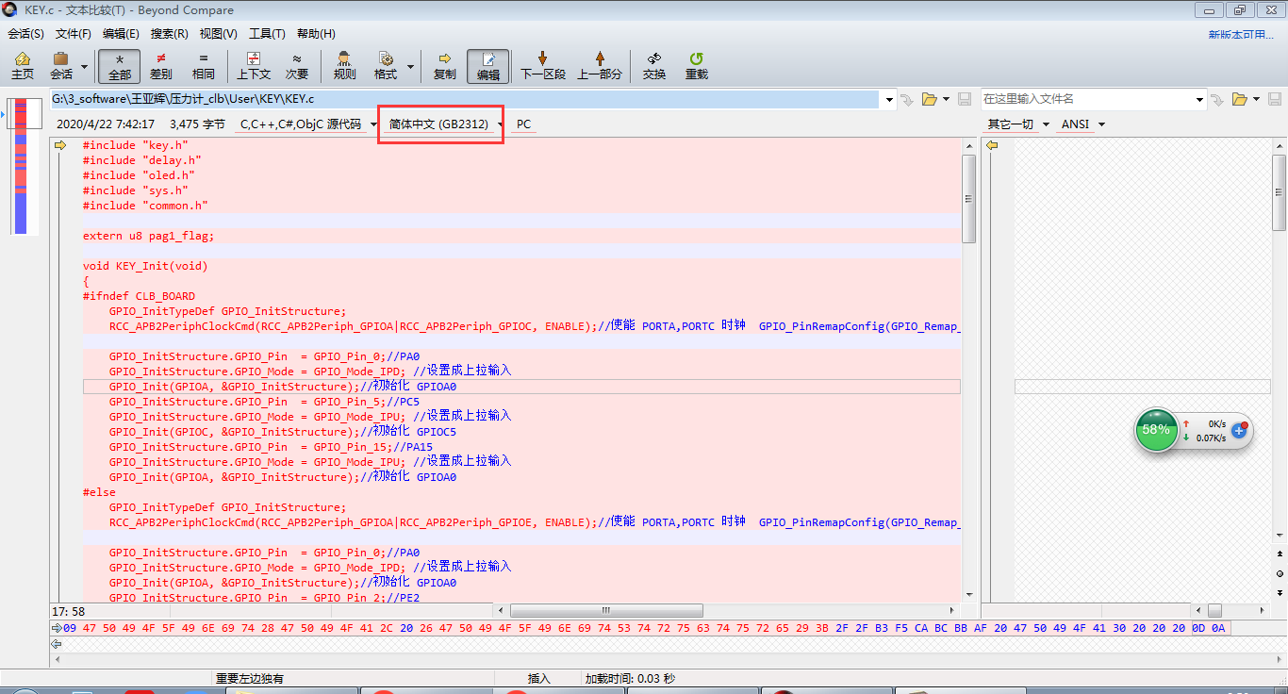Toggle 相同 show same lines only
The height and width of the screenshot is (694, 1288).
(204, 66)
